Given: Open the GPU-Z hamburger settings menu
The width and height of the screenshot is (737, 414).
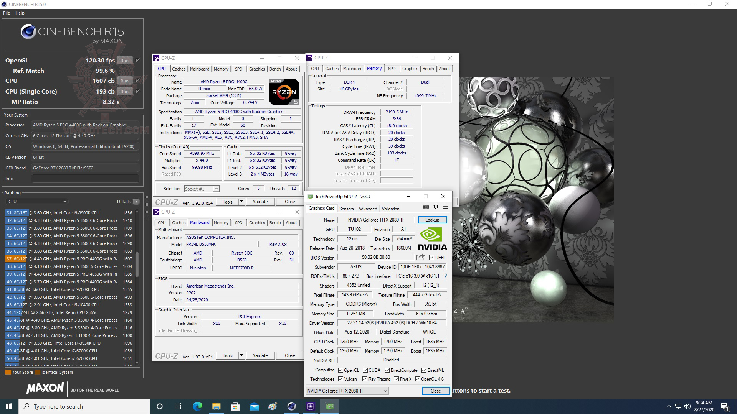Looking at the screenshot, I should coord(446,207).
